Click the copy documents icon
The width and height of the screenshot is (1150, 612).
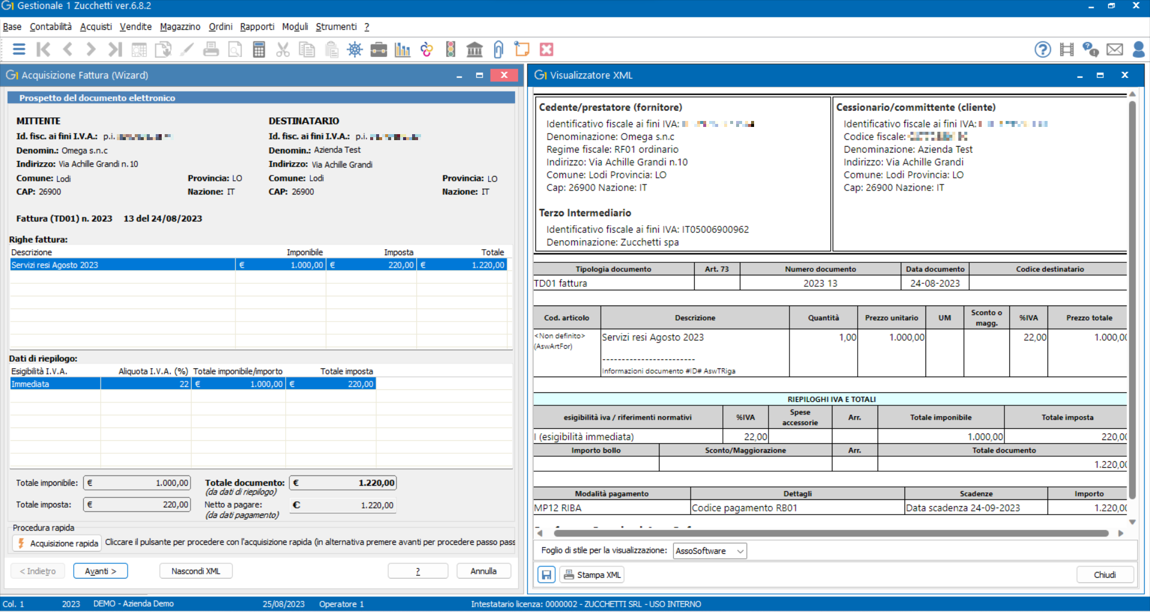(x=307, y=49)
